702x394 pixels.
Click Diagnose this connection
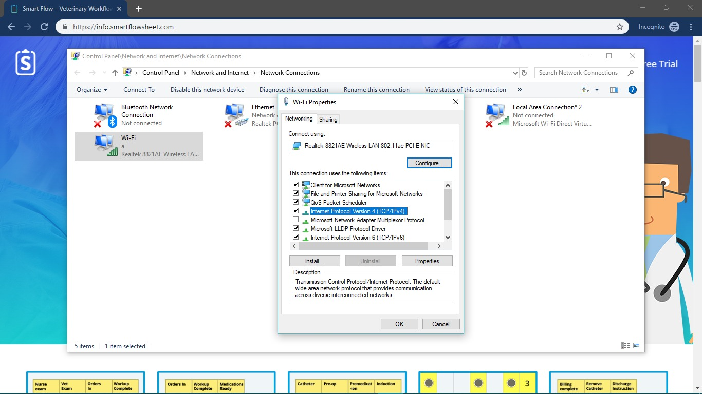(x=294, y=90)
